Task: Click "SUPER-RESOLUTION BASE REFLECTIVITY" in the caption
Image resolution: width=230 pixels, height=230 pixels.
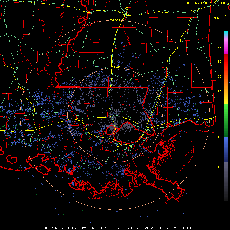Action: click(x=80, y=228)
